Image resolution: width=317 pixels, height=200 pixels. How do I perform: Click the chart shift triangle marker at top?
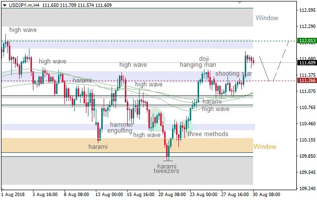pos(239,2)
